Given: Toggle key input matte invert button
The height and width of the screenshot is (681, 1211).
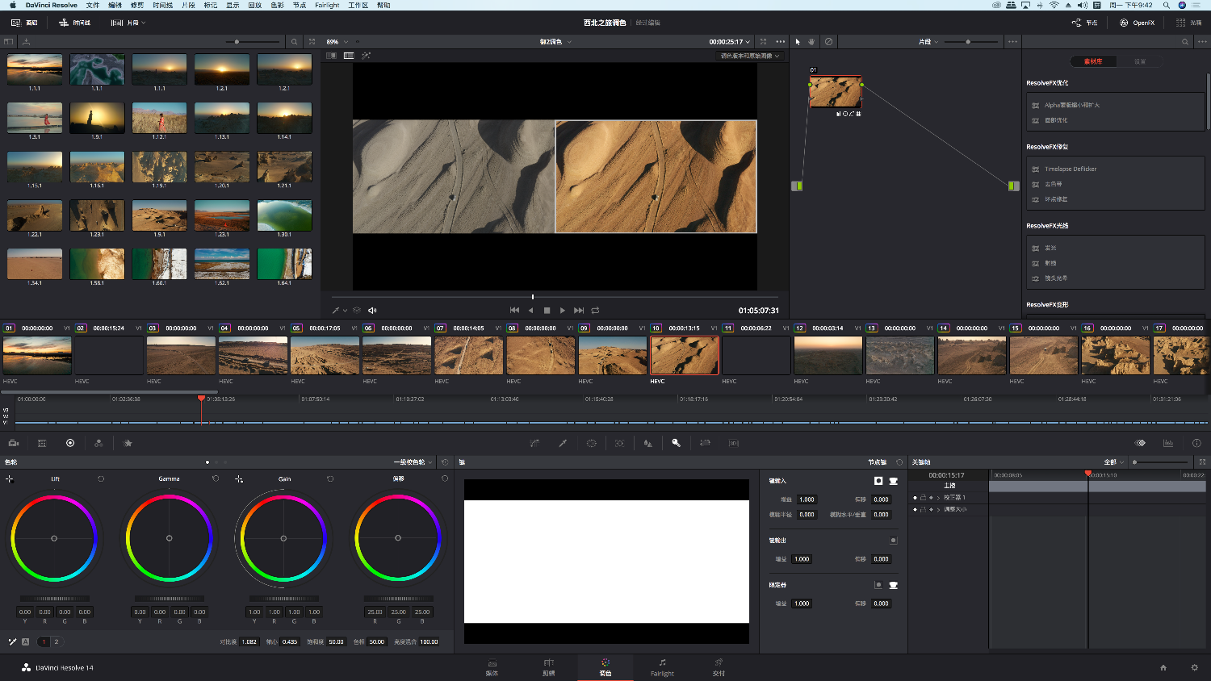Looking at the screenshot, I should coord(878,481).
